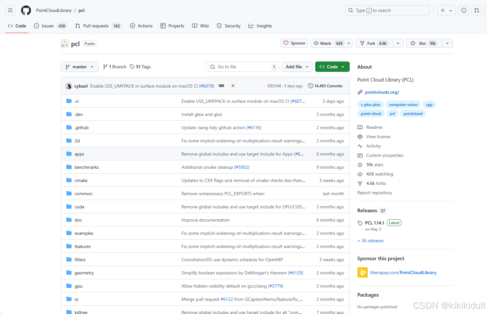This screenshot has width=487, height=314.
Task: Open the apps folder icon
Action: [69, 154]
